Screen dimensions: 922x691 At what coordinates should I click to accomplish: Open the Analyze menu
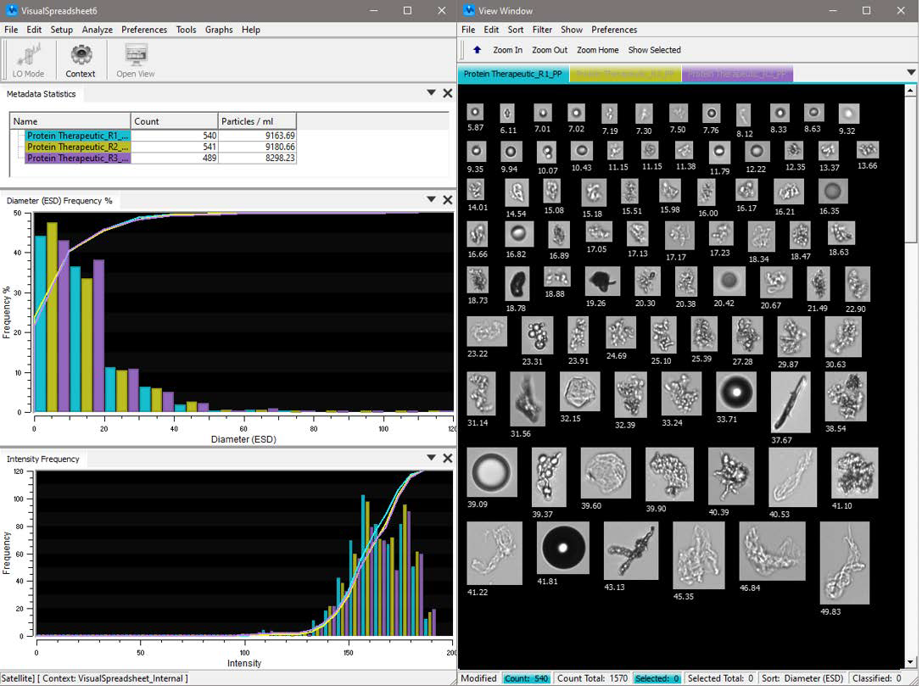(97, 29)
